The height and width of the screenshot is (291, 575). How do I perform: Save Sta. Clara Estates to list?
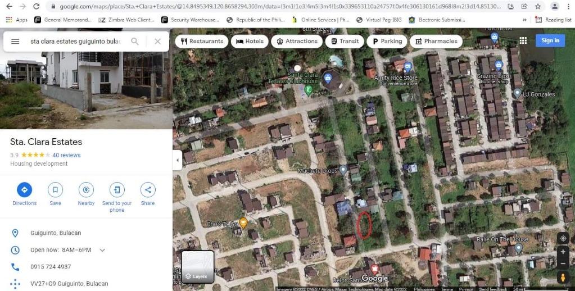pyautogui.click(x=55, y=189)
